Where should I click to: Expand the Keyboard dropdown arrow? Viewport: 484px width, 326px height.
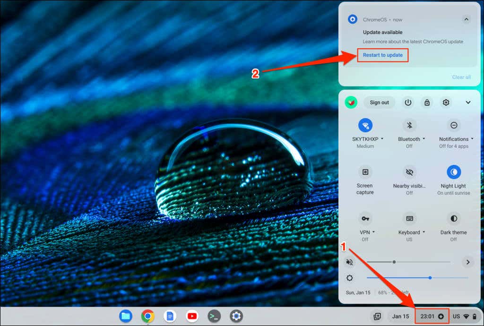pos(424,232)
